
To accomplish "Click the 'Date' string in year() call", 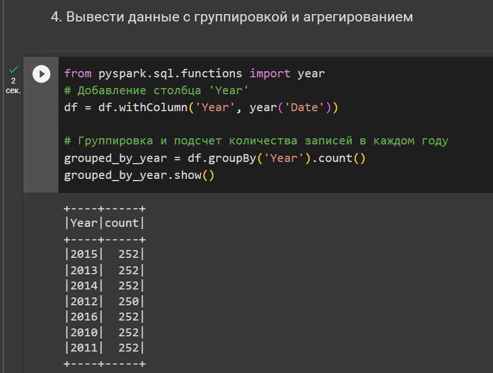I will (304, 107).
